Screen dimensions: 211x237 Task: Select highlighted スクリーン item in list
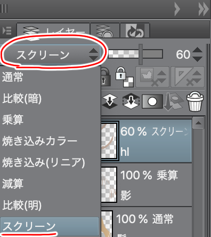point(50,226)
